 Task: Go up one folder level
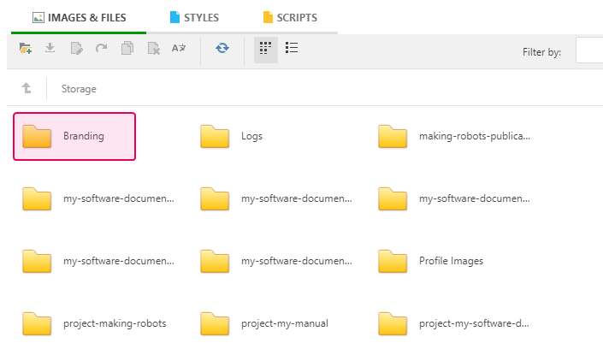27,88
